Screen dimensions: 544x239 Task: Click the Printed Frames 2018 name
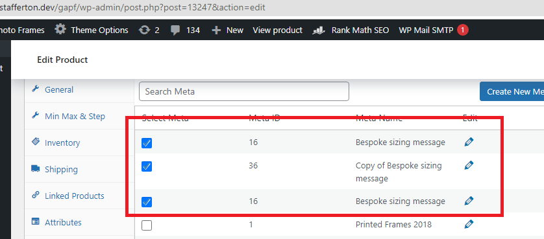393,225
